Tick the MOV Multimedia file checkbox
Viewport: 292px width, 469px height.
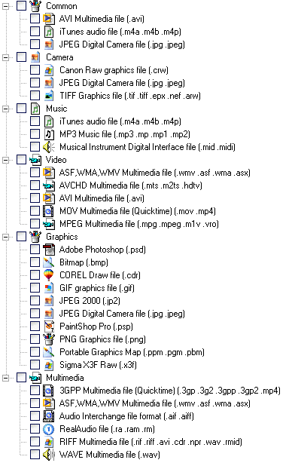(35, 211)
